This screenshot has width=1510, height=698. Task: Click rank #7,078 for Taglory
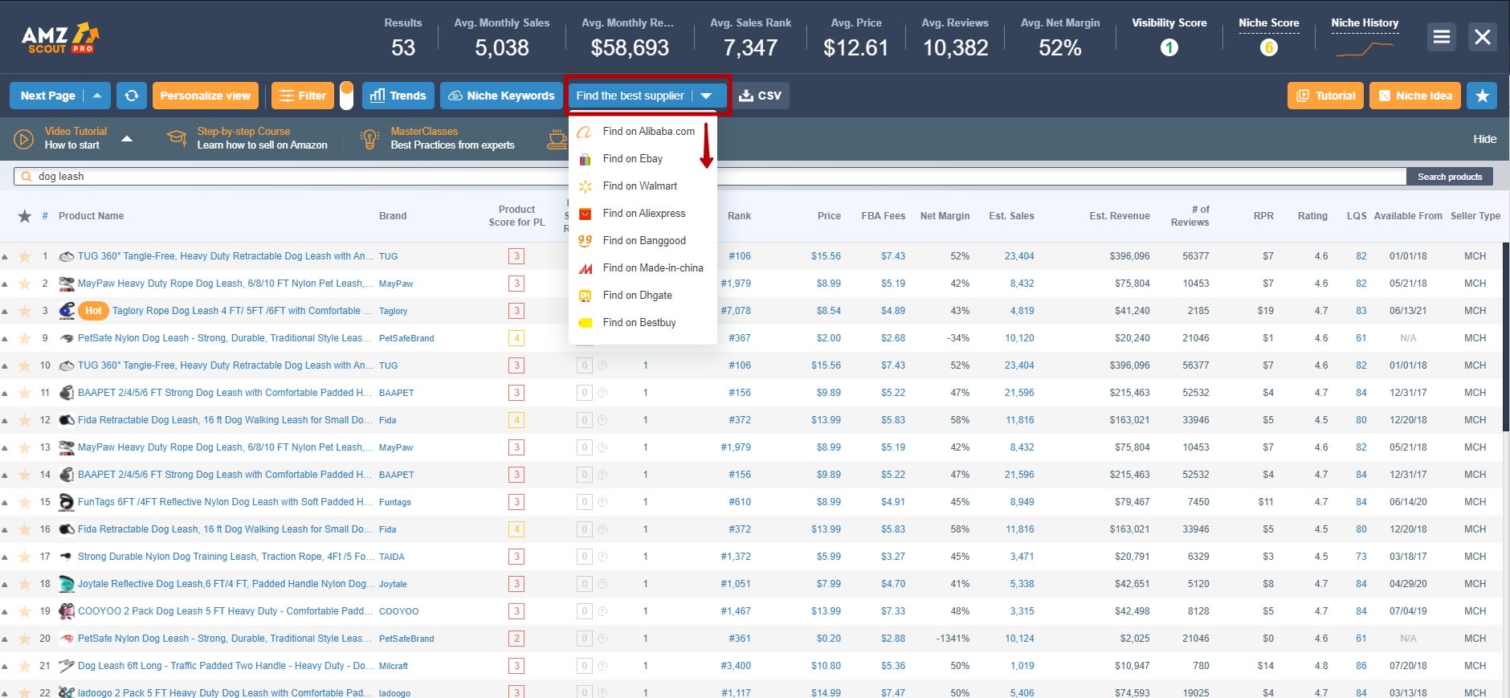pyautogui.click(x=736, y=311)
